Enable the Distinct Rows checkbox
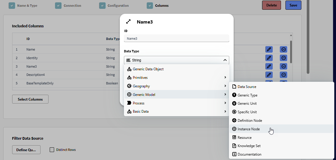 click(52, 150)
